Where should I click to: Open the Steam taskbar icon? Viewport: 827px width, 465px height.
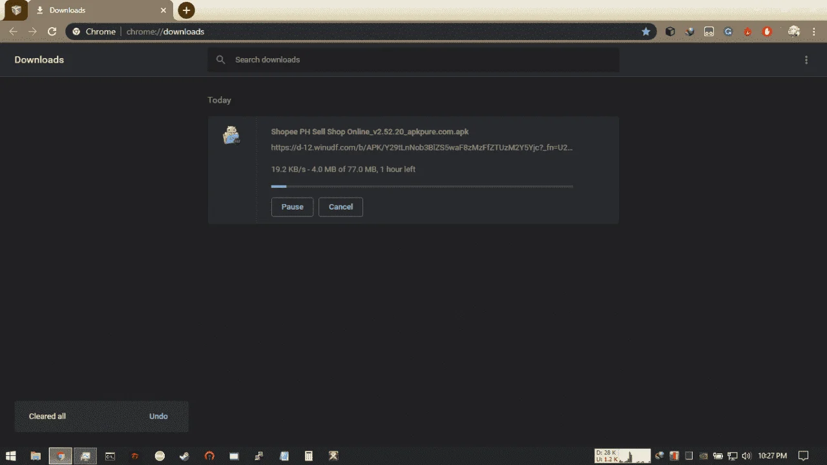185,456
